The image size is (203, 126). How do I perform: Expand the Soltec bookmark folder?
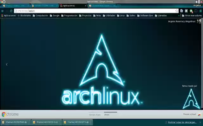click(x=131, y=15)
